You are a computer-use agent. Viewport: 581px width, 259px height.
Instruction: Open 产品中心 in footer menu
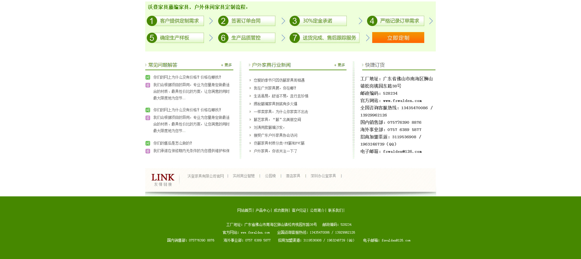[x=263, y=211]
